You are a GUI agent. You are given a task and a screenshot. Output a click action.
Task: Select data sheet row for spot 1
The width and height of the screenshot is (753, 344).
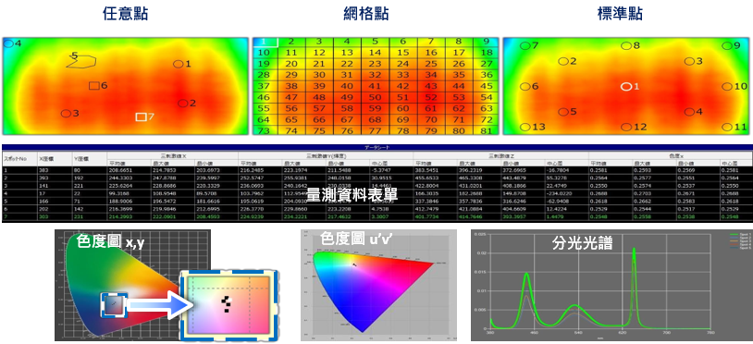[376, 170]
